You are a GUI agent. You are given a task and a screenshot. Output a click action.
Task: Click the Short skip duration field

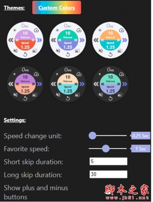point(108,161)
